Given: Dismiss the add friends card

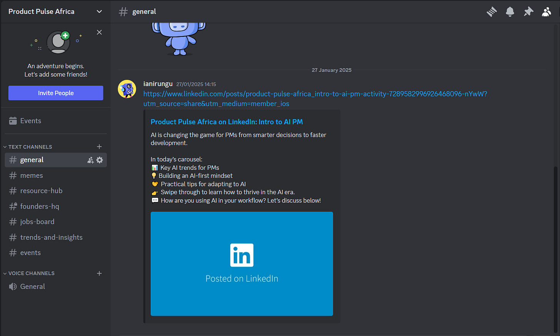Looking at the screenshot, I should coord(99,32).
